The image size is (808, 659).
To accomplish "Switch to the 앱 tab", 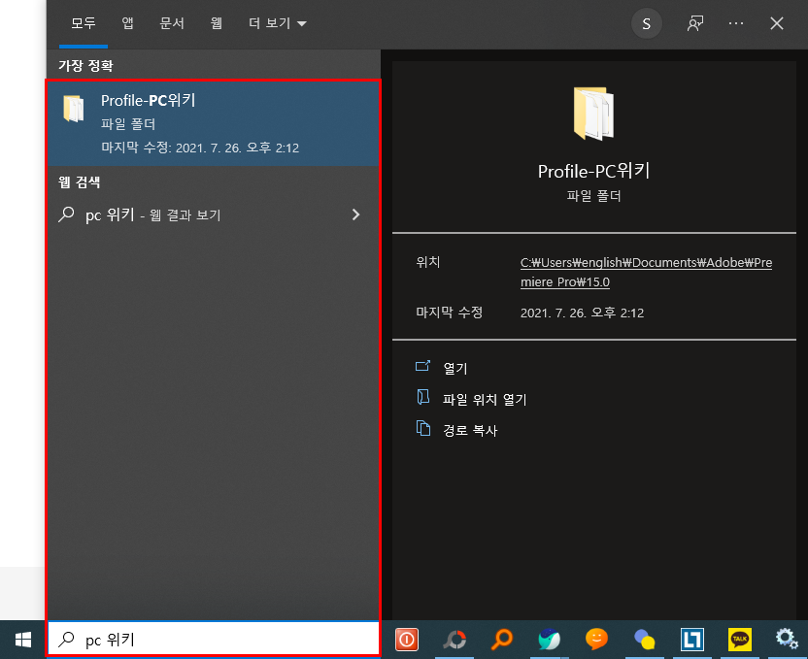I will [x=128, y=23].
